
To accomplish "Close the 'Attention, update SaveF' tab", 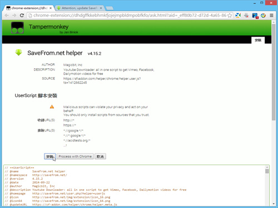I will 101,8.
